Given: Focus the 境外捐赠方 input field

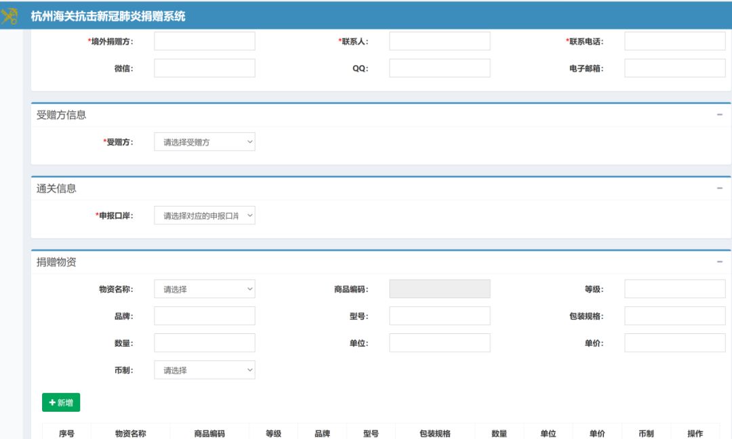Looking at the screenshot, I should click(205, 41).
